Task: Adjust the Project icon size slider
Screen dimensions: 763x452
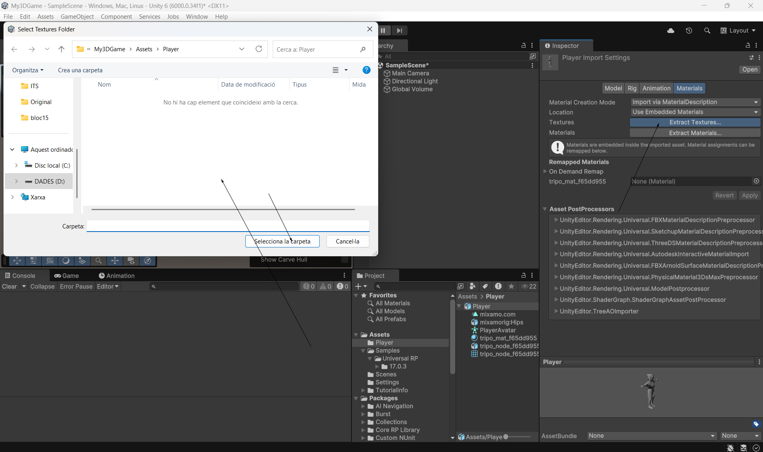Action: [506, 437]
